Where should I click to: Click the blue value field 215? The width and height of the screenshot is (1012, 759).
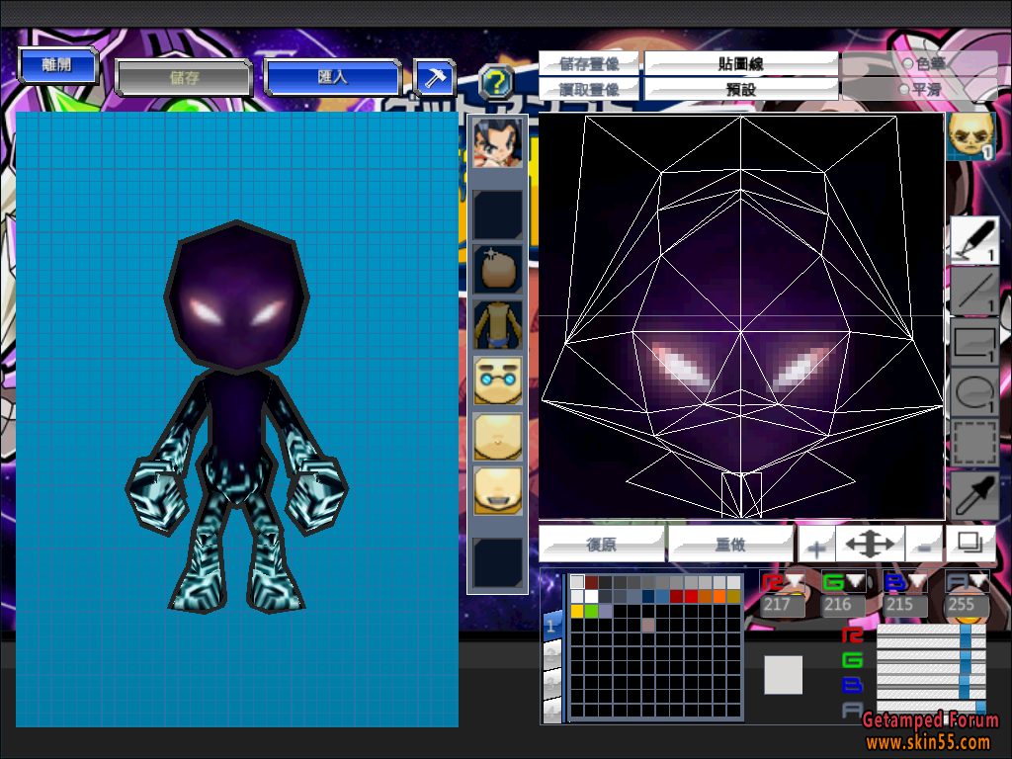(x=905, y=605)
